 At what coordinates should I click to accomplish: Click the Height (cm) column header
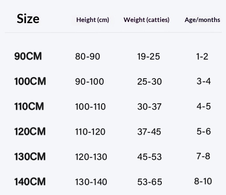click(93, 20)
